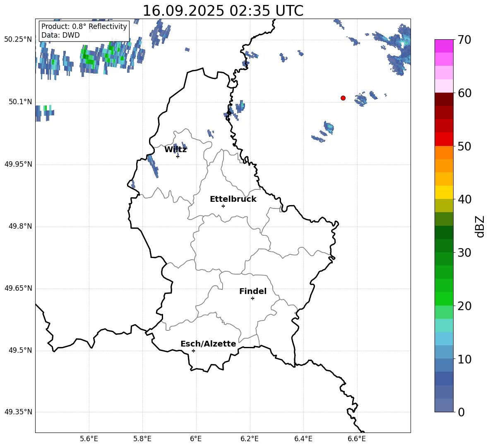Click the 50.25°N latitude label
The height and width of the screenshot is (447, 490).
point(18,40)
